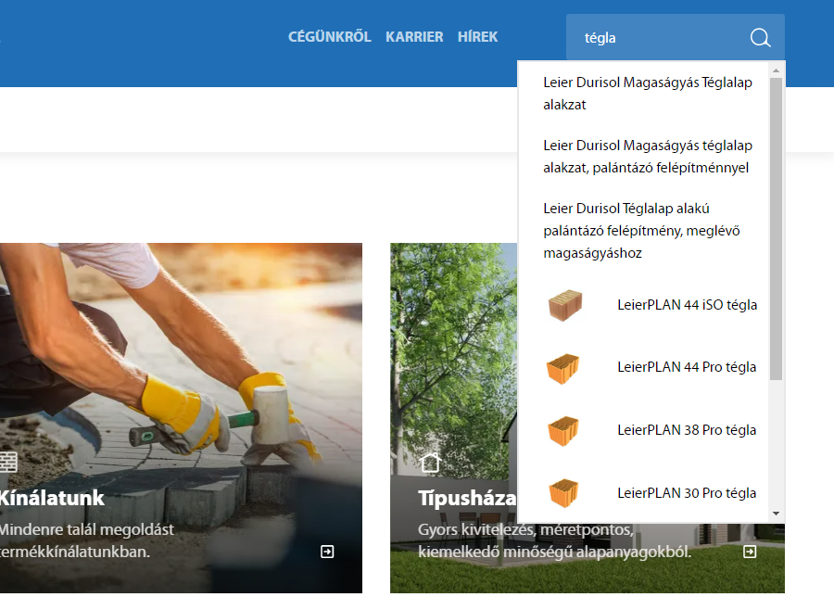
Task: Click the dropdown scrollbar down arrow
Action: (x=776, y=514)
